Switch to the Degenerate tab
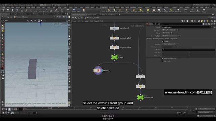 click(174, 39)
